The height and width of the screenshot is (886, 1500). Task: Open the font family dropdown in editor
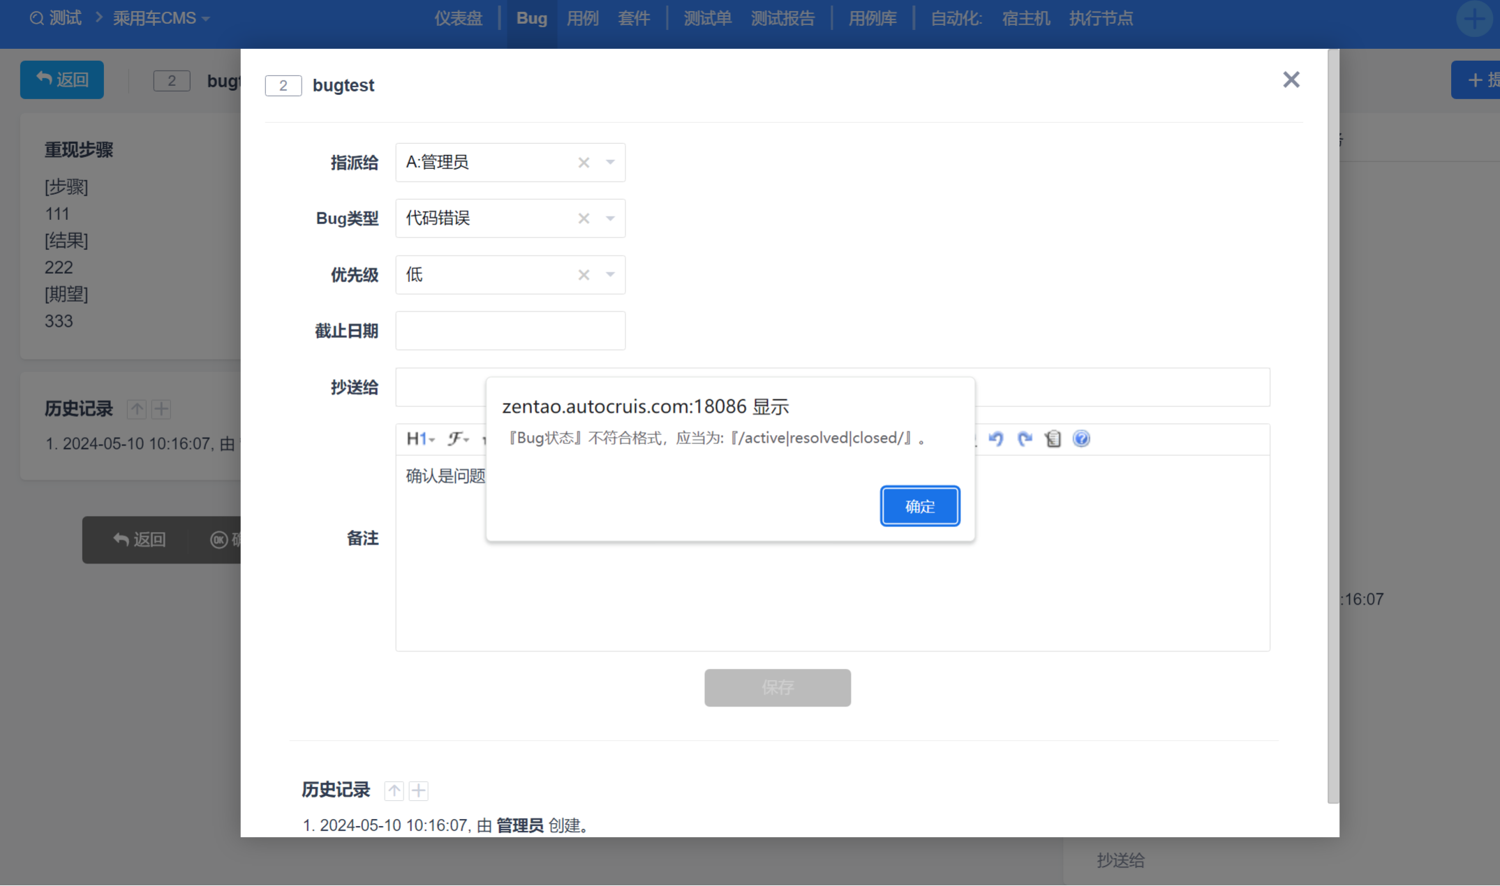click(x=458, y=438)
